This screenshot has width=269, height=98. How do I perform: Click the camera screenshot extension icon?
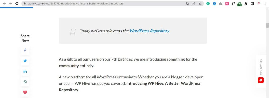221,3
